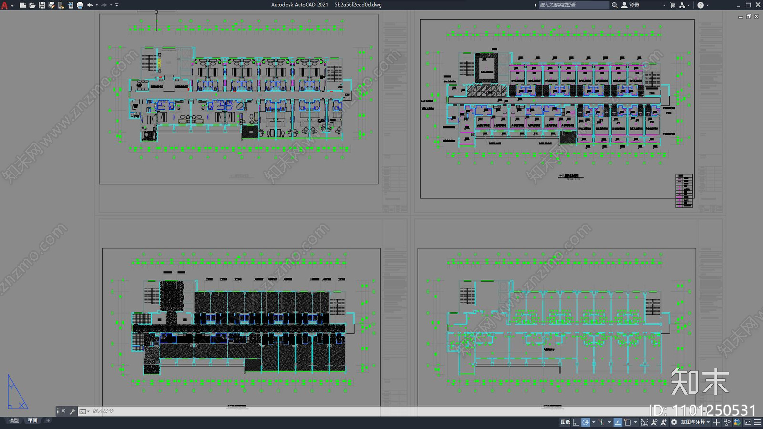Click the Save As icon
Screen dimensions: 763x429
click(x=52, y=5)
